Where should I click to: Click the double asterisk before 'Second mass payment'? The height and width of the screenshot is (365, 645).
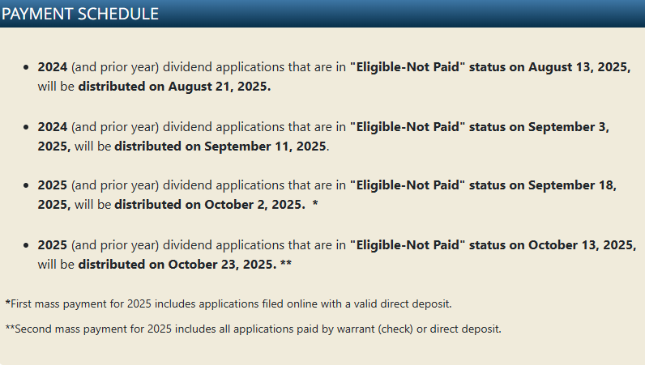(x=10, y=329)
